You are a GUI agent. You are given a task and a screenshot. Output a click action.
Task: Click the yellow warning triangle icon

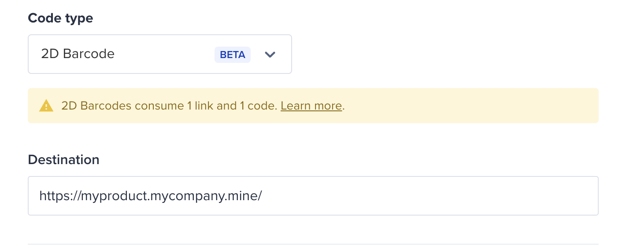[x=46, y=106]
